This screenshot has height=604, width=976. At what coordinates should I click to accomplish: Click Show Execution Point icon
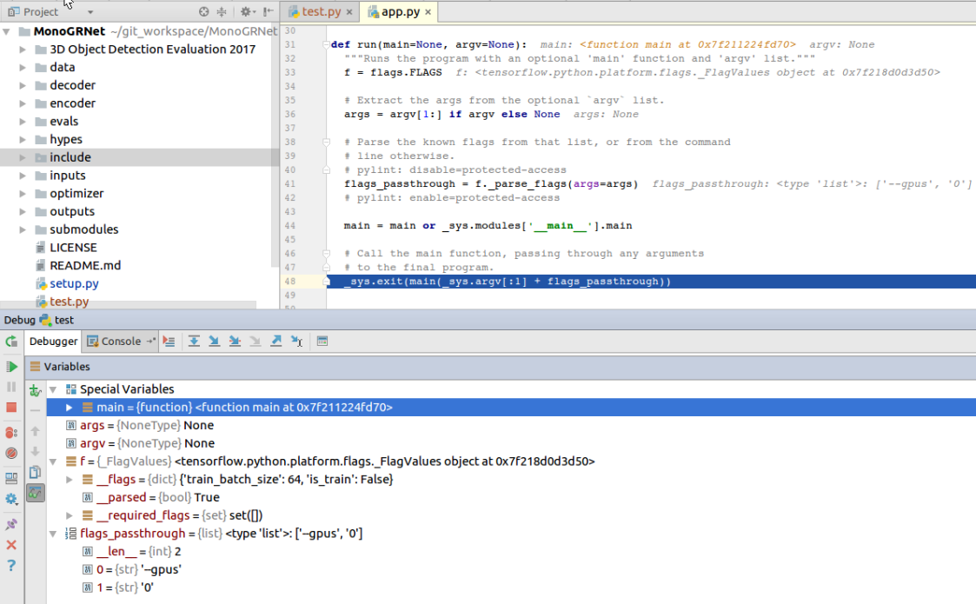(169, 342)
